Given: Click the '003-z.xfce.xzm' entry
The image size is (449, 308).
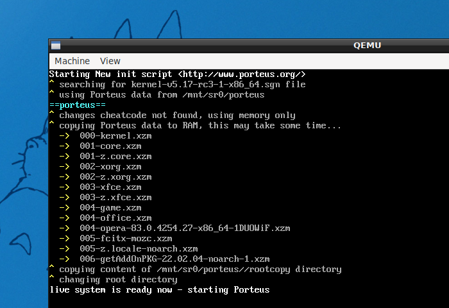Looking at the screenshot, I should coord(115,198).
